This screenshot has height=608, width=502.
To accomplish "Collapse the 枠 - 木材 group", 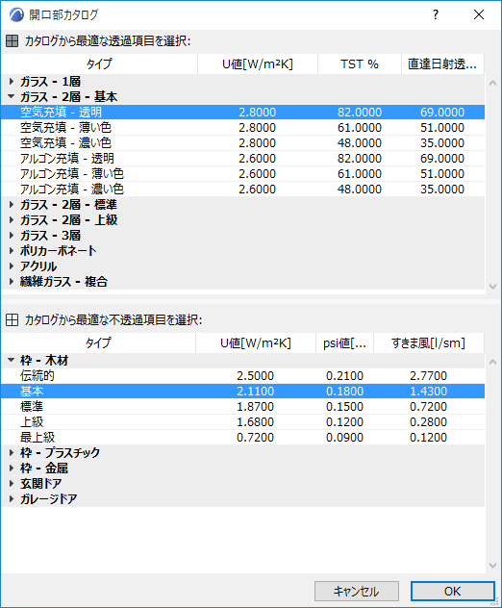I will pyautogui.click(x=12, y=360).
